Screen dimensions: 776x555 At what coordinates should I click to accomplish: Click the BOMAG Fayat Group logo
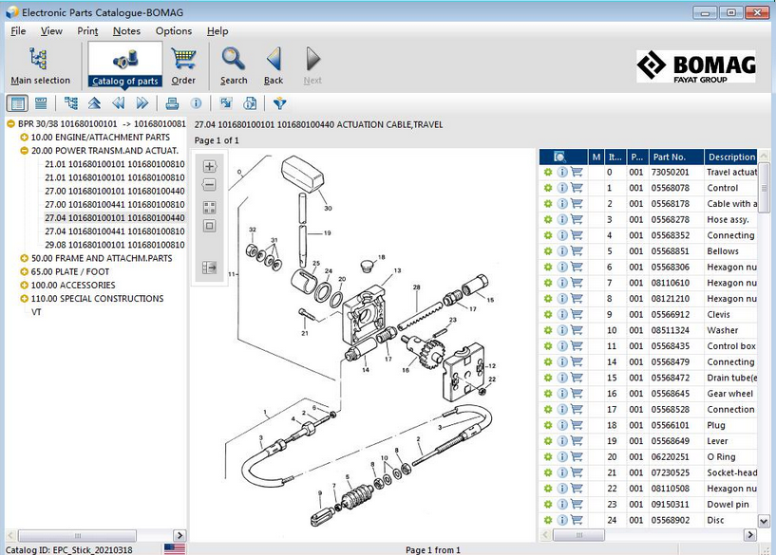[x=696, y=66]
